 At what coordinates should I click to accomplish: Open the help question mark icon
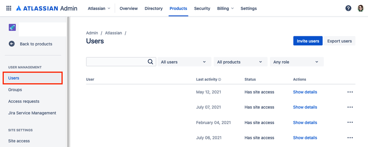pyautogui.click(x=348, y=8)
